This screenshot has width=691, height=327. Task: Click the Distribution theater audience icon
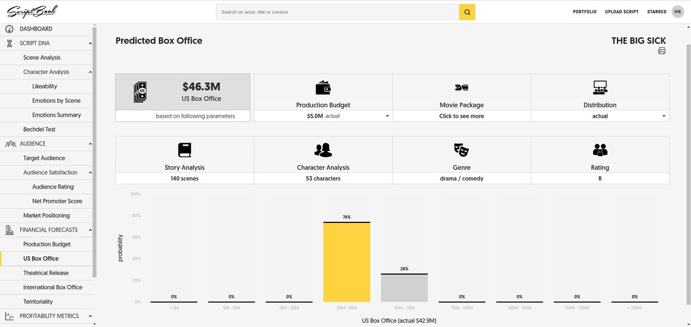(600, 88)
